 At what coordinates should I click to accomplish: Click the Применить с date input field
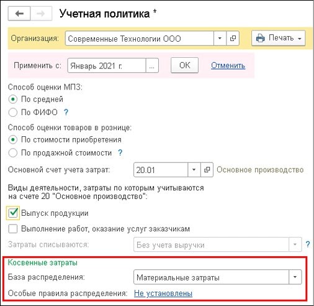107,66
